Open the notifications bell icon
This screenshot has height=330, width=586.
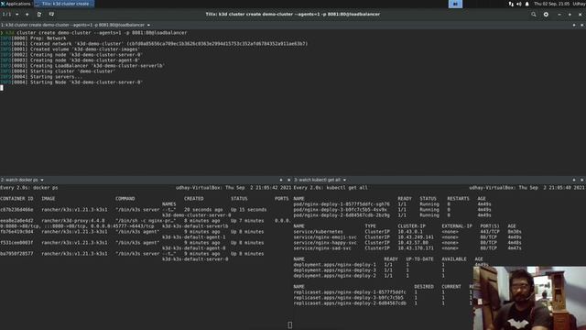(527, 4)
